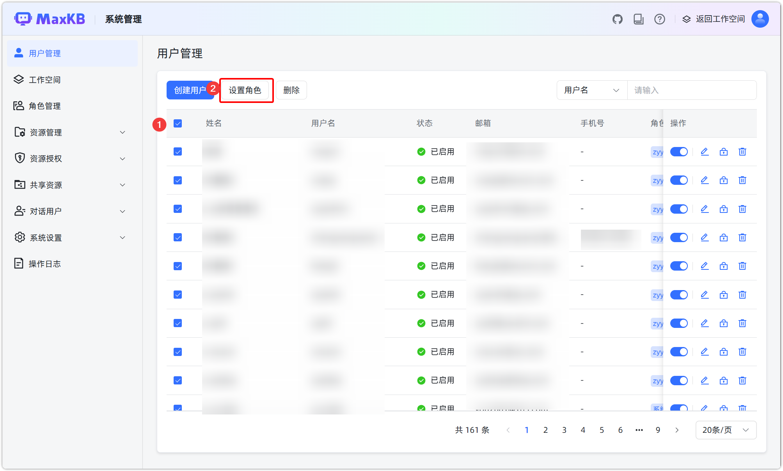Select 用户管理 in the sidebar menu
This screenshot has width=783, height=471.
[44, 53]
